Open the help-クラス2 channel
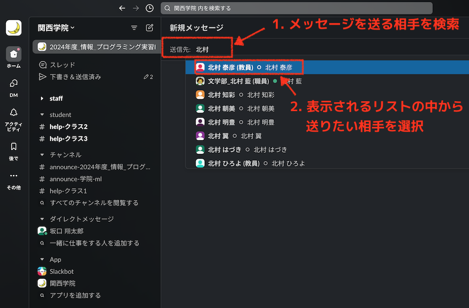 68,127
